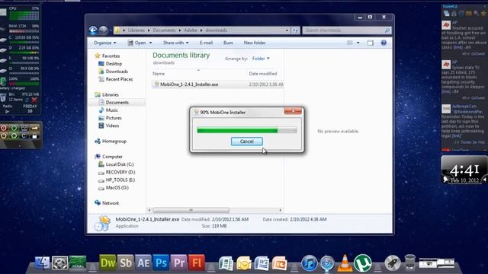
Task: Expand the view options dropdown arrow
Action: 358,43
